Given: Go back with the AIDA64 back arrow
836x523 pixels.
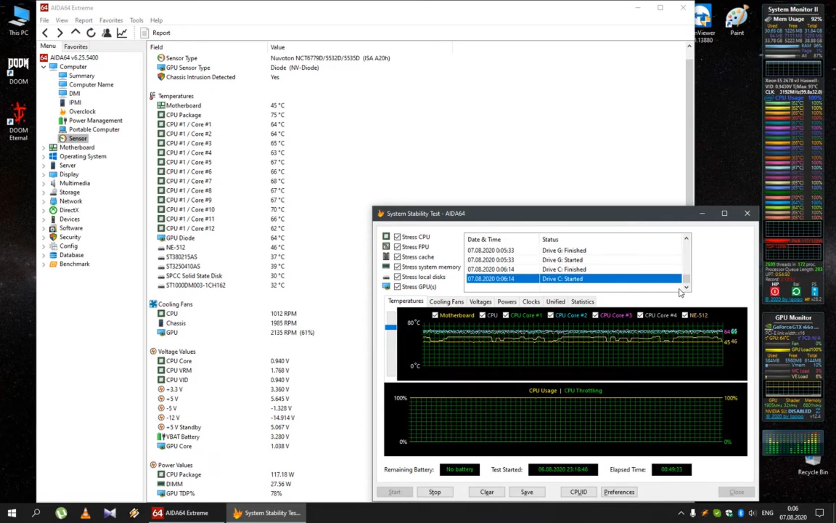Looking at the screenshot, I should click(x=45, y=33).
